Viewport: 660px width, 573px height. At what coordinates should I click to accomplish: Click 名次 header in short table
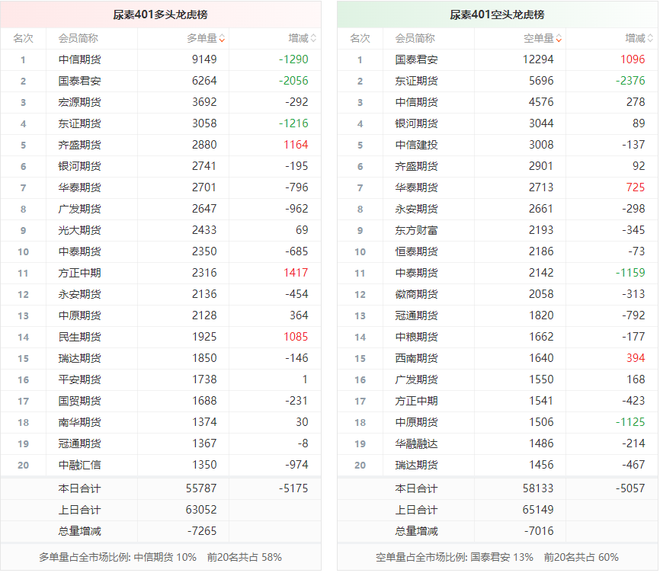[x=360, y=38]
